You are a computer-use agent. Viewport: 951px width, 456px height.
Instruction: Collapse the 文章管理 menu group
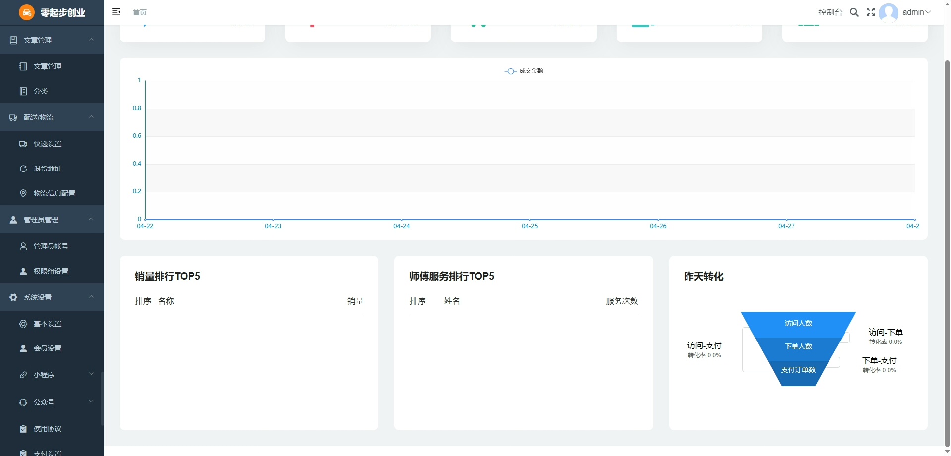click(52, 40)
